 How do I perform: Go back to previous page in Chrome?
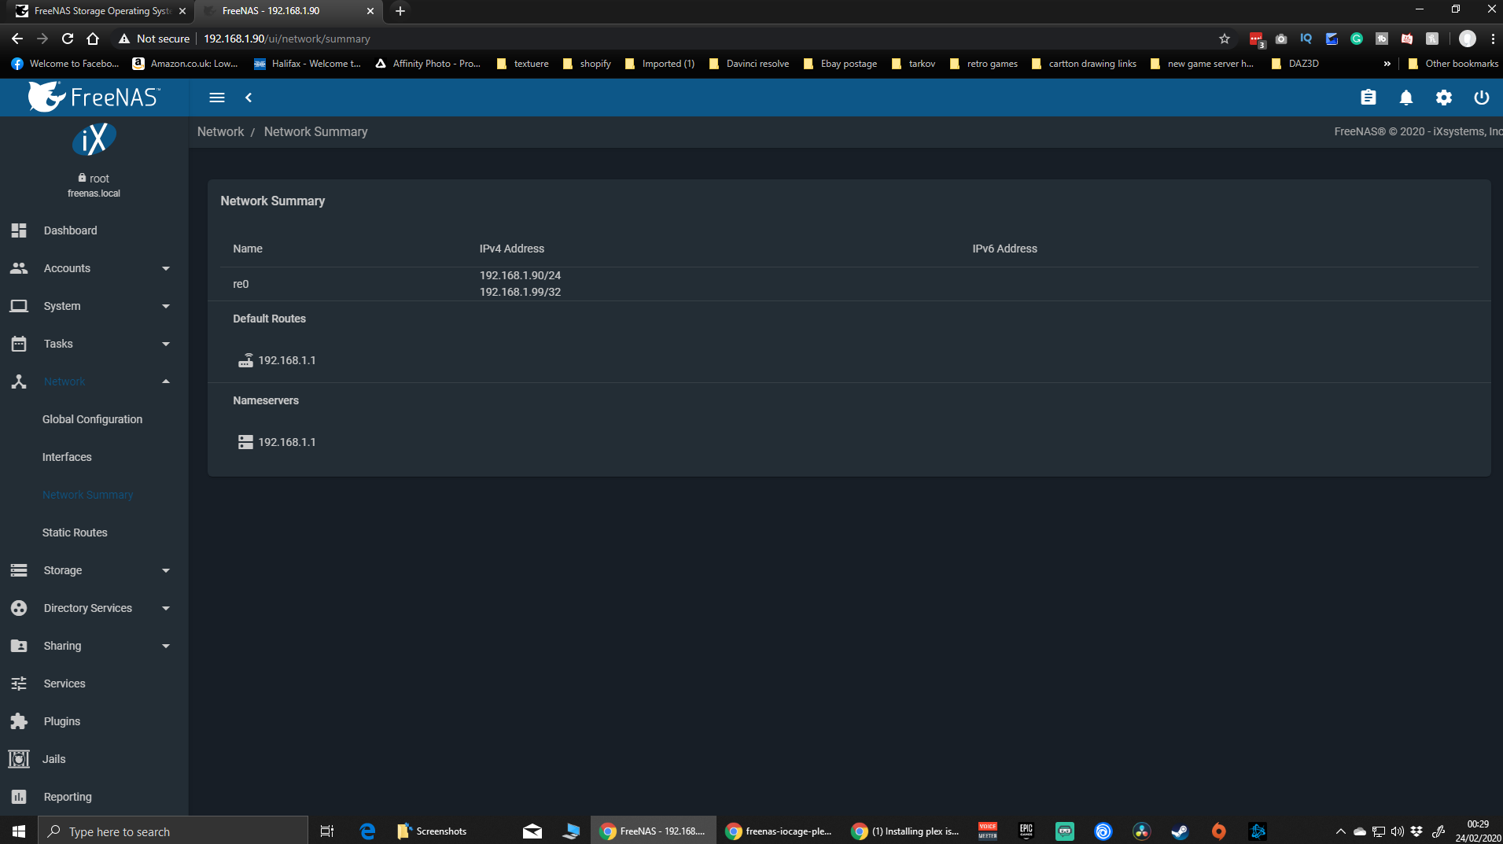[17, 39]
